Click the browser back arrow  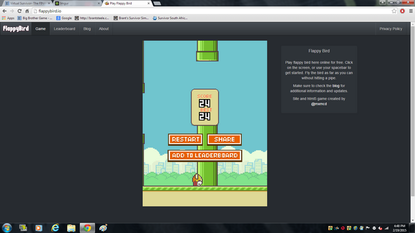point(5,11)
